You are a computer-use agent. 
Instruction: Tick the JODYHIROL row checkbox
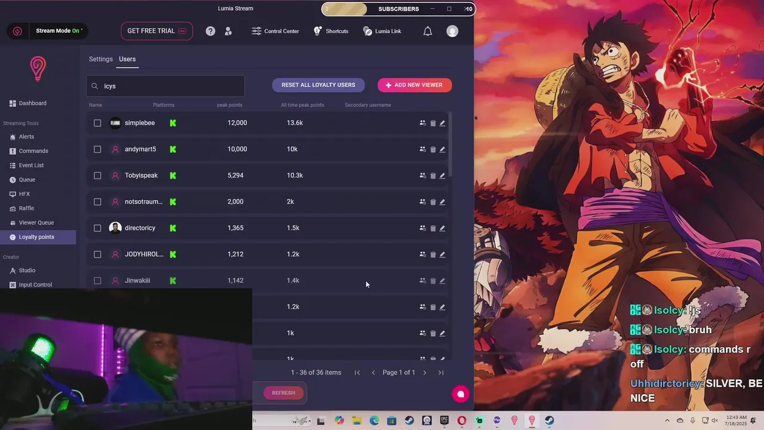coord(97,254)
